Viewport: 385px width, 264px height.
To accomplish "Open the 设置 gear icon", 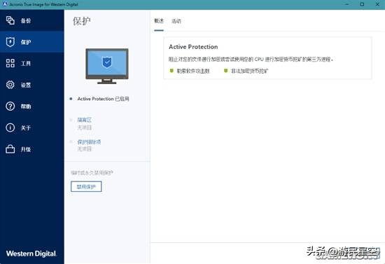I will click(10, 85).
